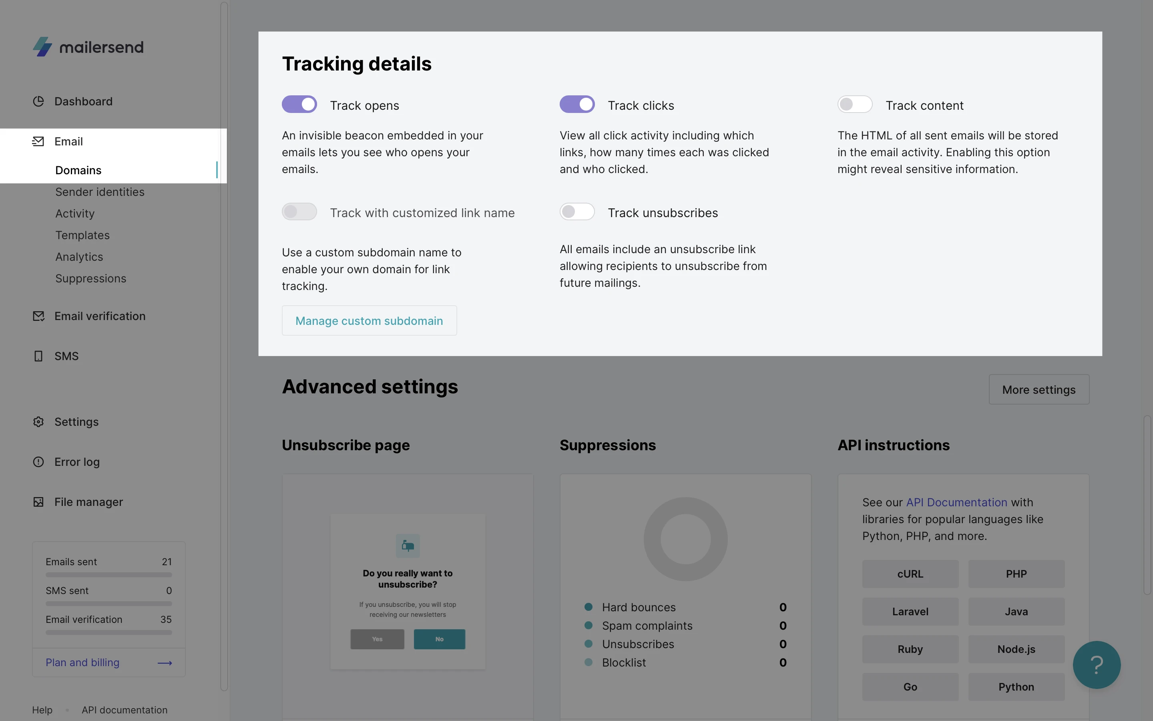Click Manage custom subdomain button
The height and width of the screenshot is (721, 1153).
(x=369, y=320)
